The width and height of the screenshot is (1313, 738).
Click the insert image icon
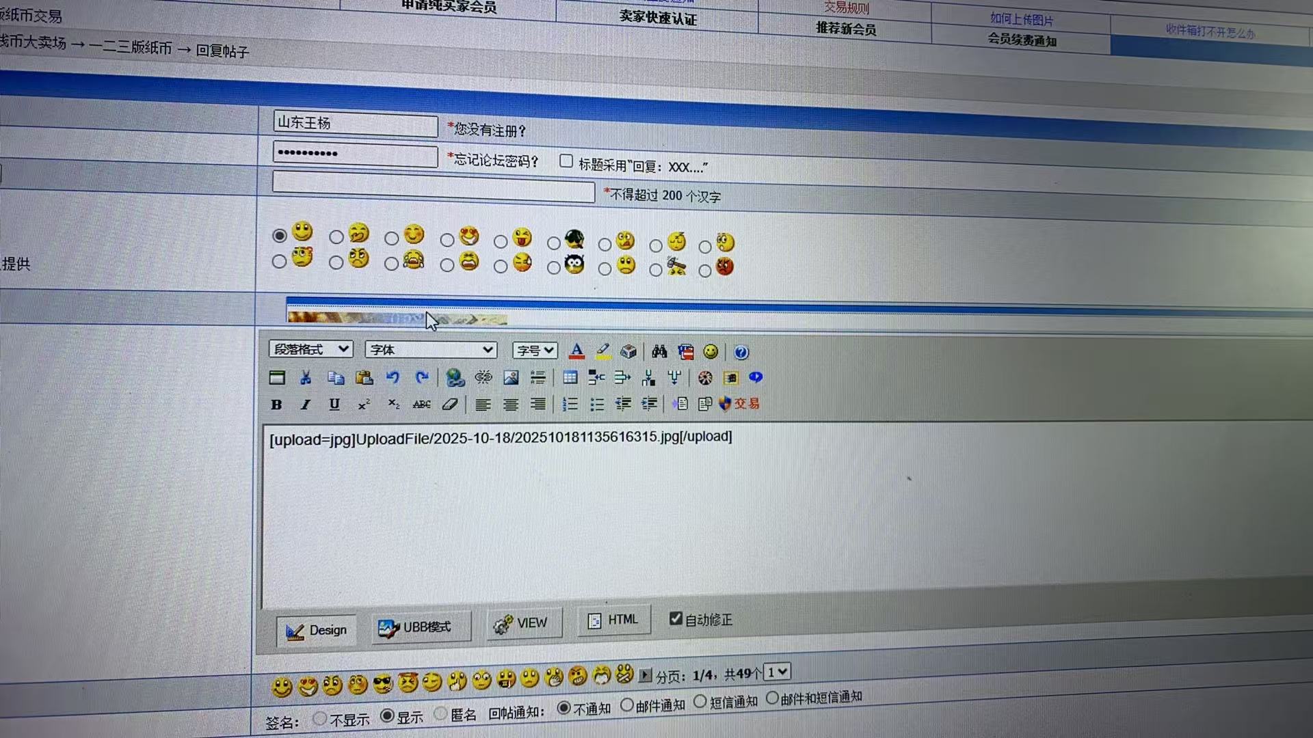[x=511, y=378]
